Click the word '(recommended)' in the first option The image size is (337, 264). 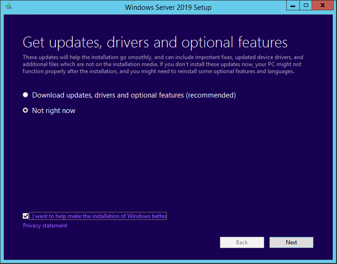211,95
